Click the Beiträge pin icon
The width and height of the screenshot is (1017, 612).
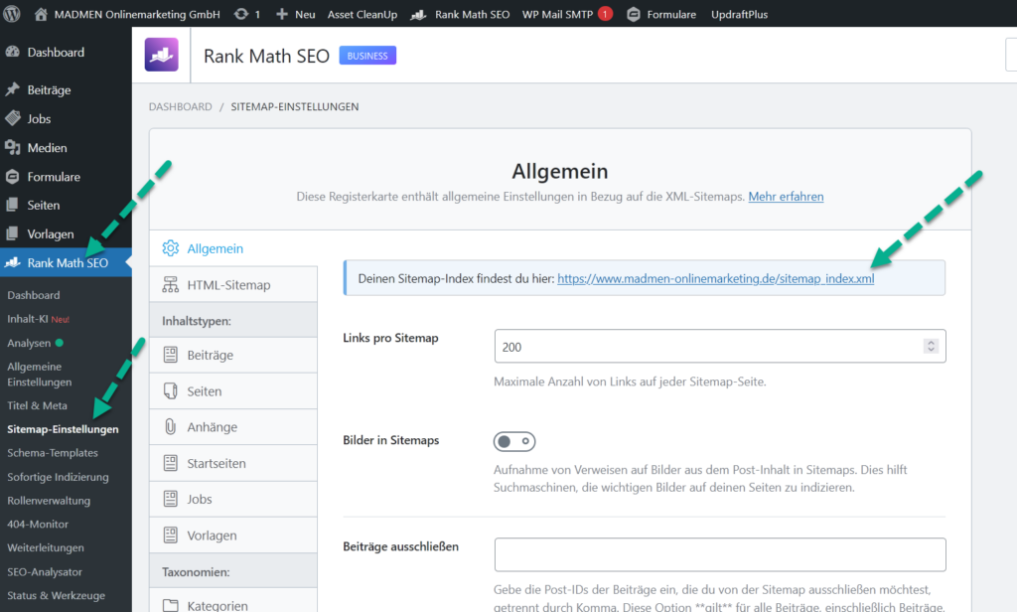click(x=12, y=89)
